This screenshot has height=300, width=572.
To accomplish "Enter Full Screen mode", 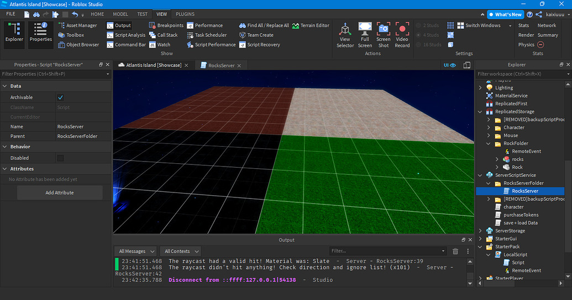I will 365,35.
